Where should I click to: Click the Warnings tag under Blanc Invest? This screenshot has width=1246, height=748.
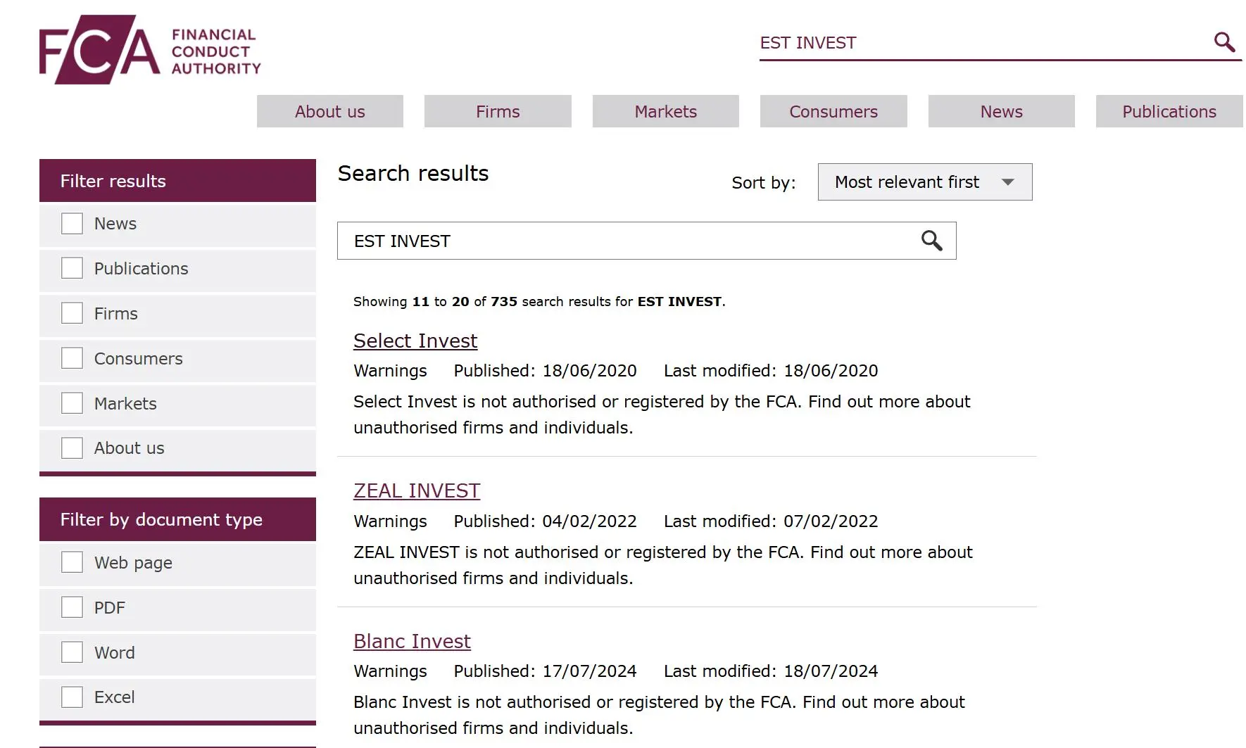point(390,671)
